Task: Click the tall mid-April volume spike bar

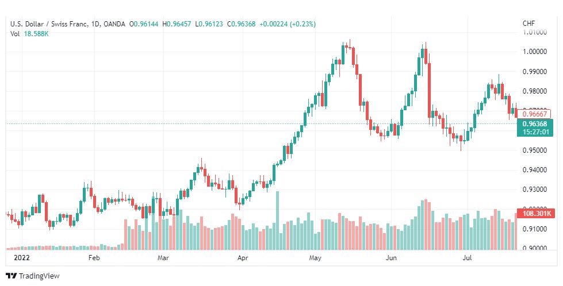Action: 277,221
